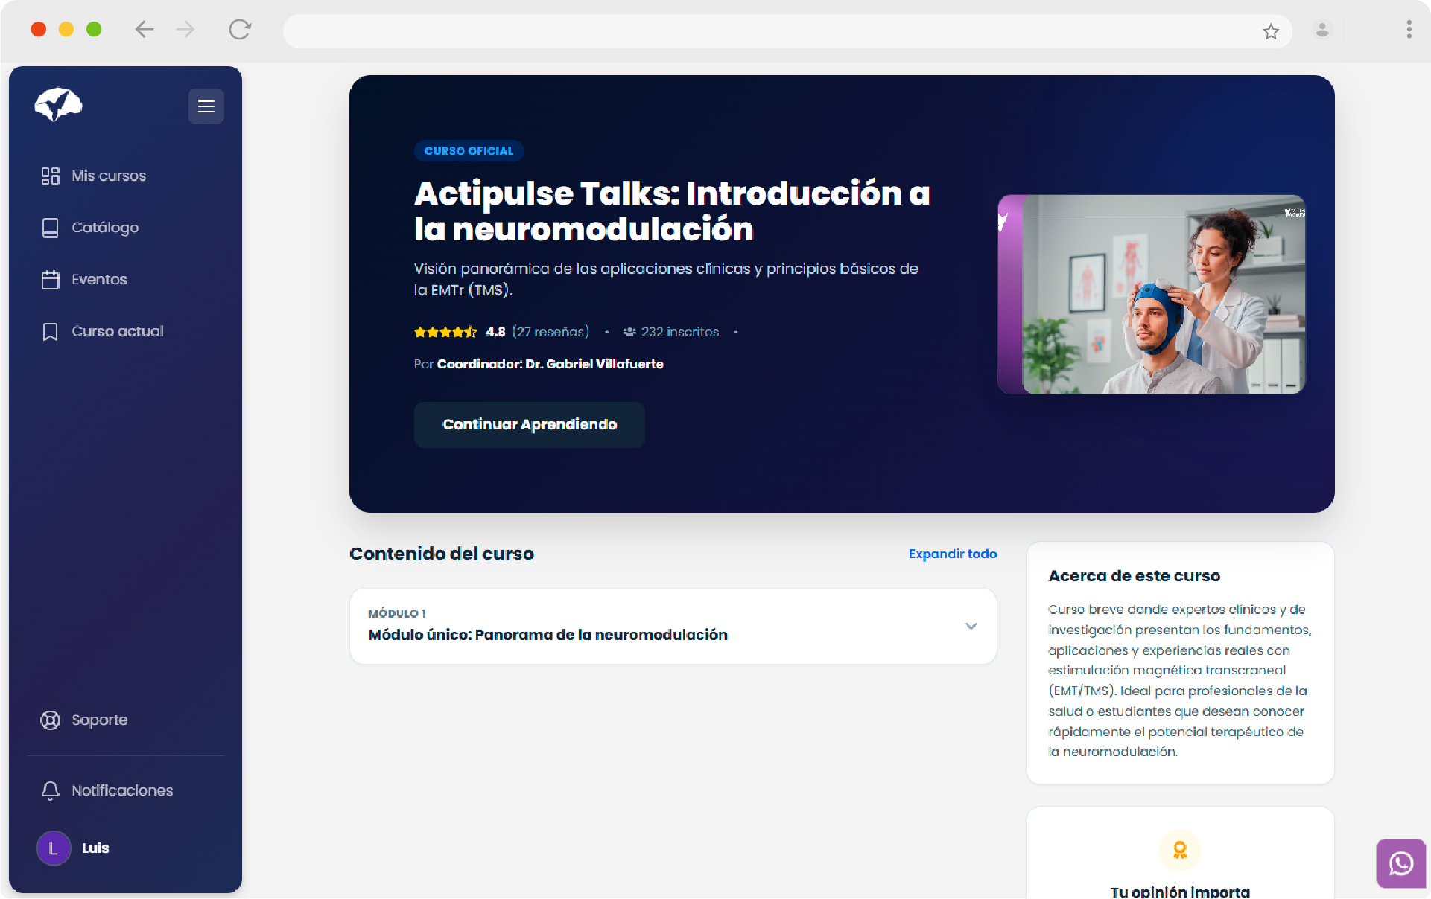1431x899 pixels.
Task: Click Continuar Aprendiendo button
Action: click(x=530, y=425)
